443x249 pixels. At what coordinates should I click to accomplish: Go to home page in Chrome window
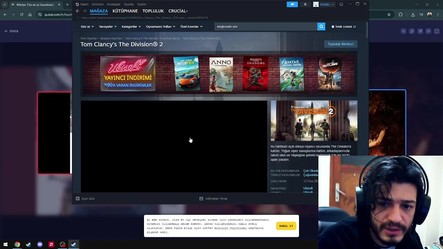[30, 15]
